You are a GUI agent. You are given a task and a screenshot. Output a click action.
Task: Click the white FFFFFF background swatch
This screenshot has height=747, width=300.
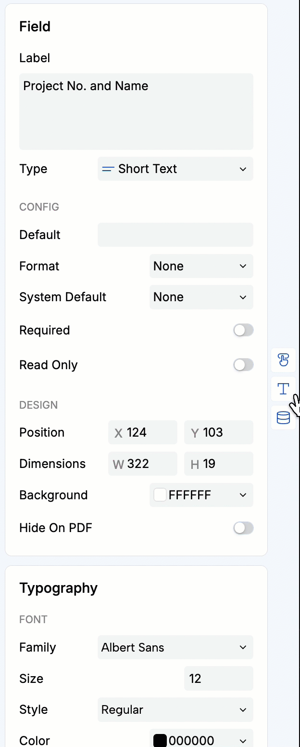pos(160,494)
